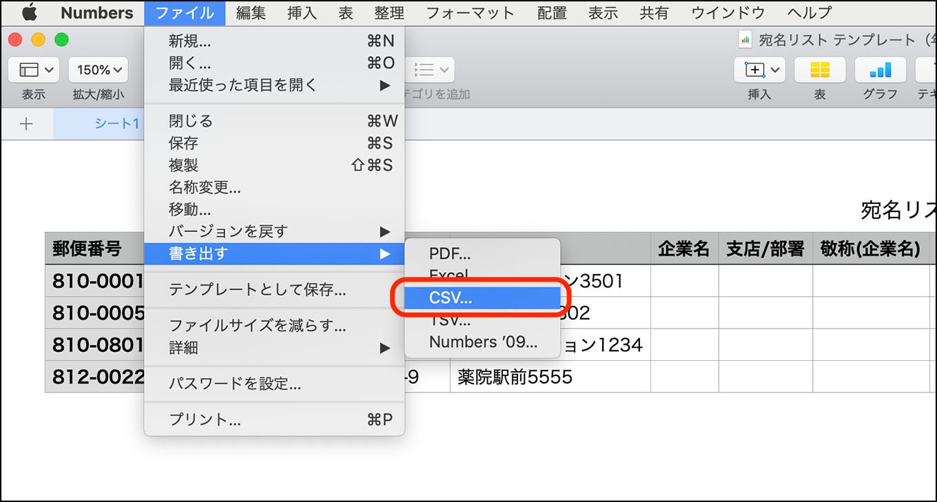The image size is (937, 502).
Task: Select the cell 810-0005
Action: pyautogui.click(x=94, y=313)
